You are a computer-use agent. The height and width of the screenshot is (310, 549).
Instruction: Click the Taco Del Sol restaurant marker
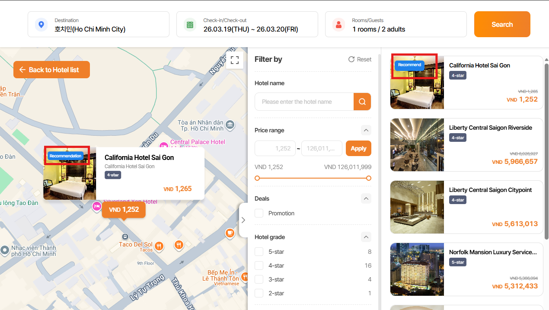pyautogui.click(x=159, y=246)
